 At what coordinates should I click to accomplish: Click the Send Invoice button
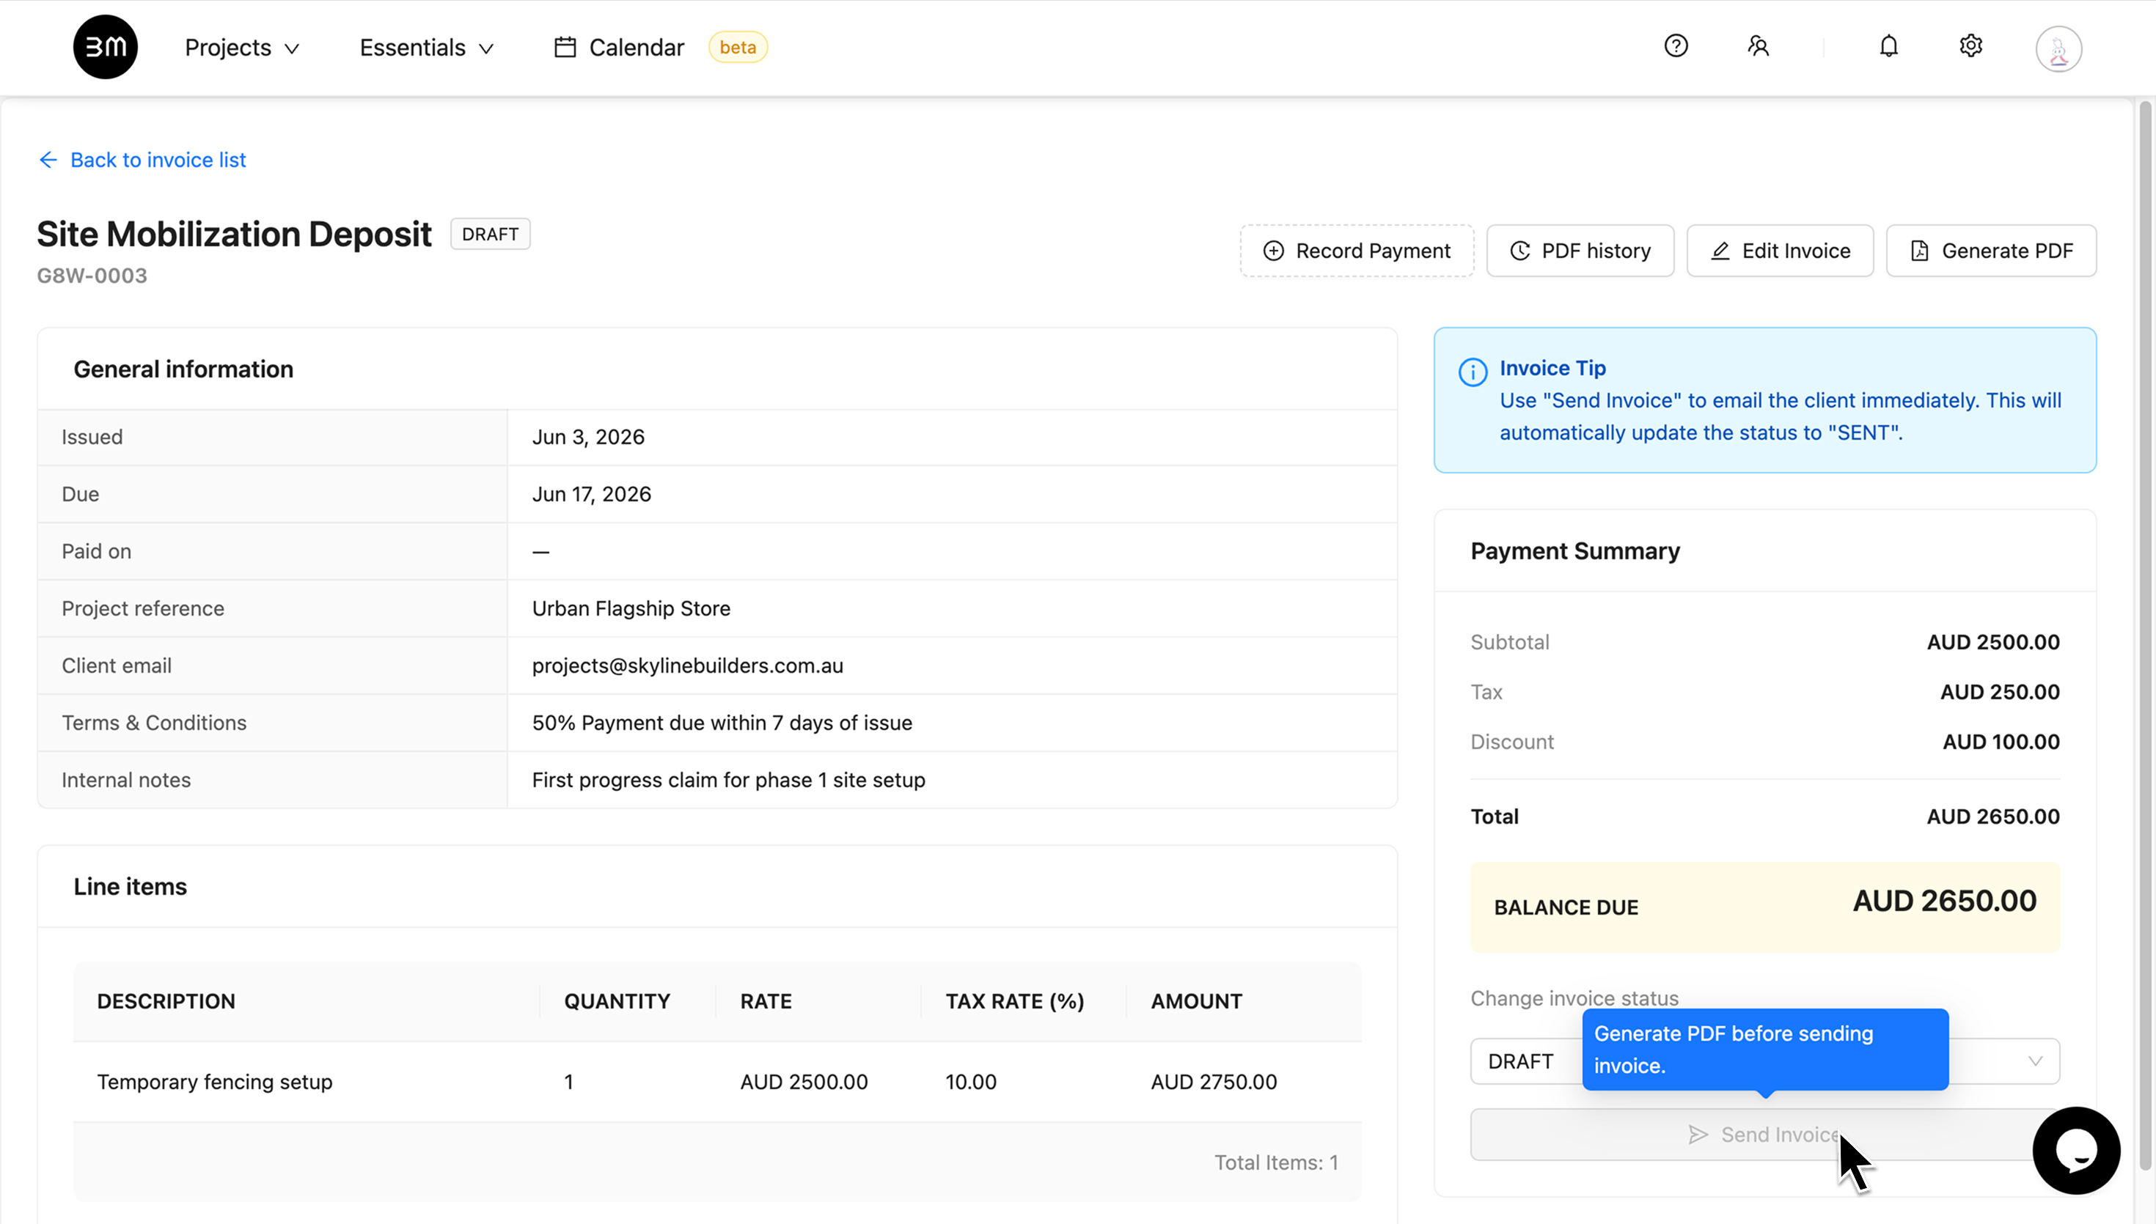[x=1764, y=1134]
